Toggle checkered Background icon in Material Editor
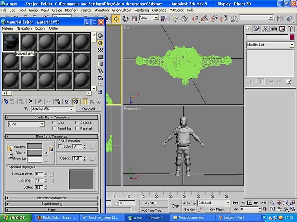The image size is (297, 222). (x=100, y=50)
